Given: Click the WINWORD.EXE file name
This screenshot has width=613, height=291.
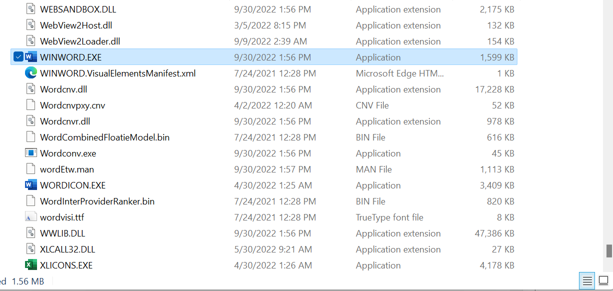Looking at the screenshot, I should [71, 57].
